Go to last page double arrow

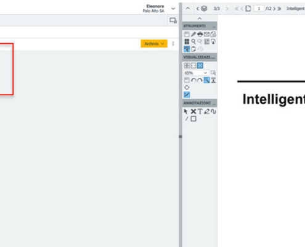pyautogui.click(x=279, y=9)
